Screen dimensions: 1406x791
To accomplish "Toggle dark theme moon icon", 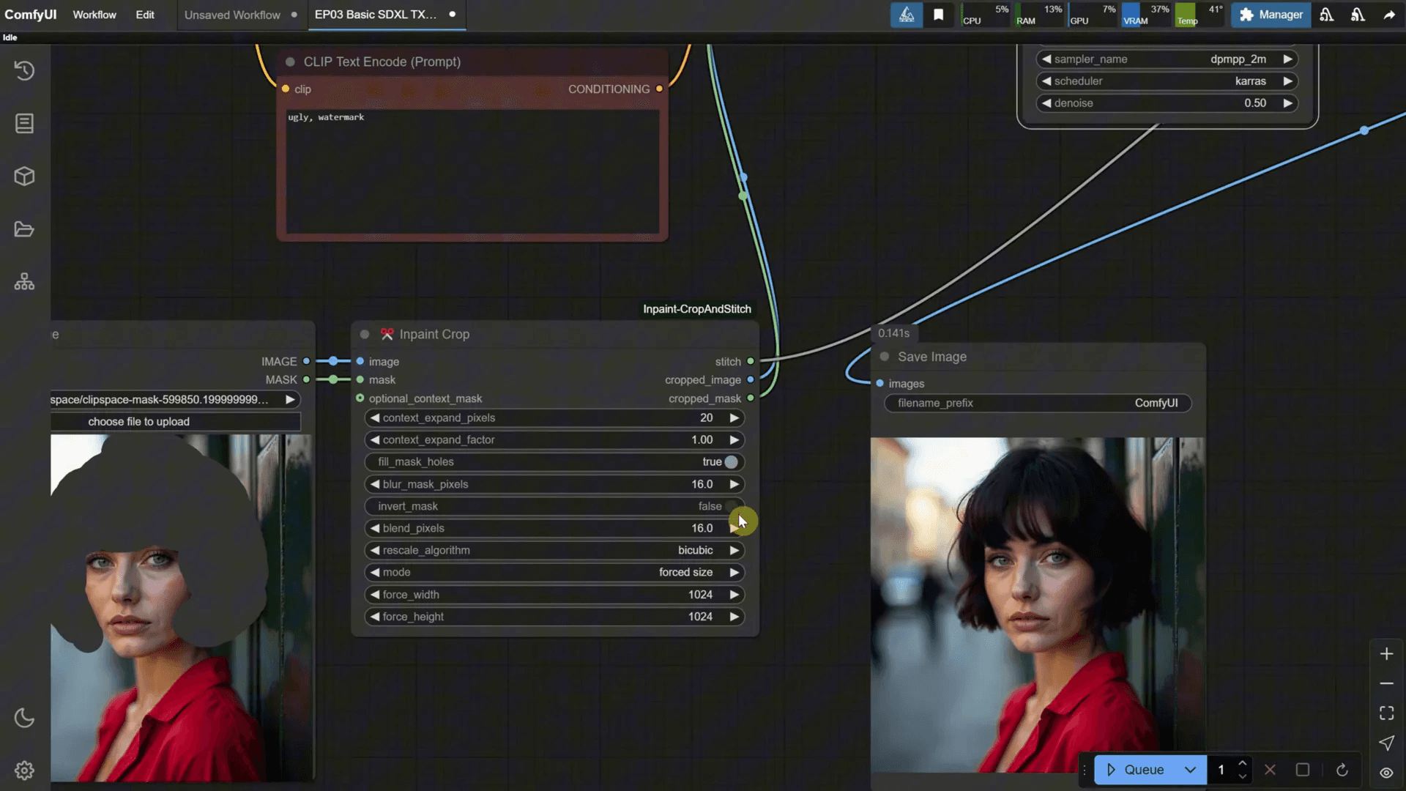I will (x=24, y=718).
